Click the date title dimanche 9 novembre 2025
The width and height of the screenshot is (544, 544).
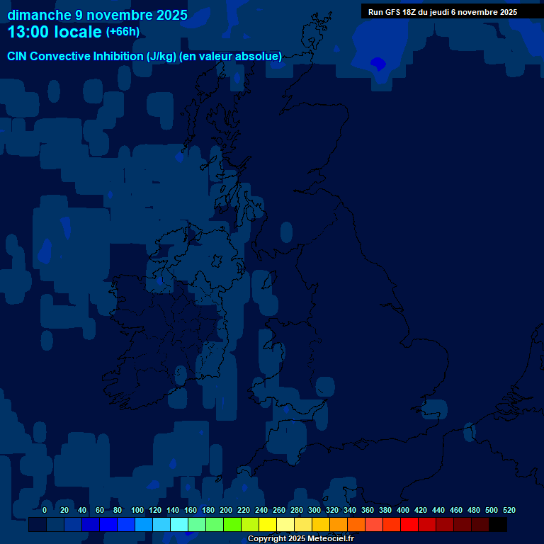(97, 15)
